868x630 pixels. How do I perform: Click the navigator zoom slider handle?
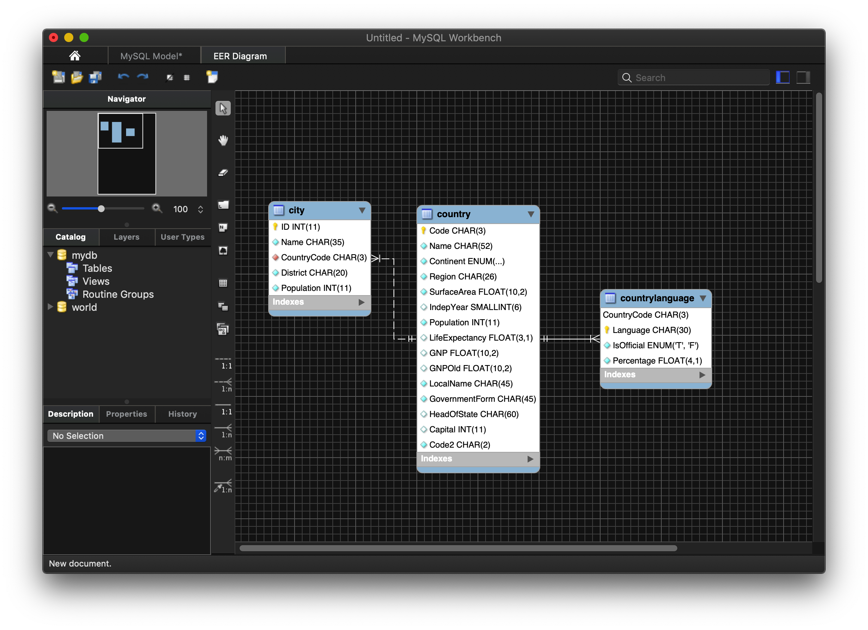point(101,209)
